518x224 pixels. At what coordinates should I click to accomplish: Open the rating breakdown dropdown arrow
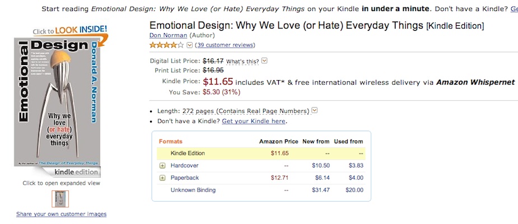click(x=189, y=45)
